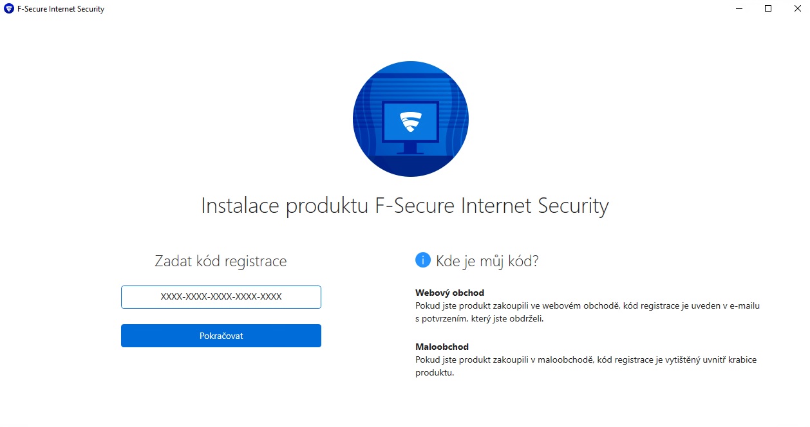Click the Pokračovat button
Screen dimensions: 810x427
tap(221, 336)
